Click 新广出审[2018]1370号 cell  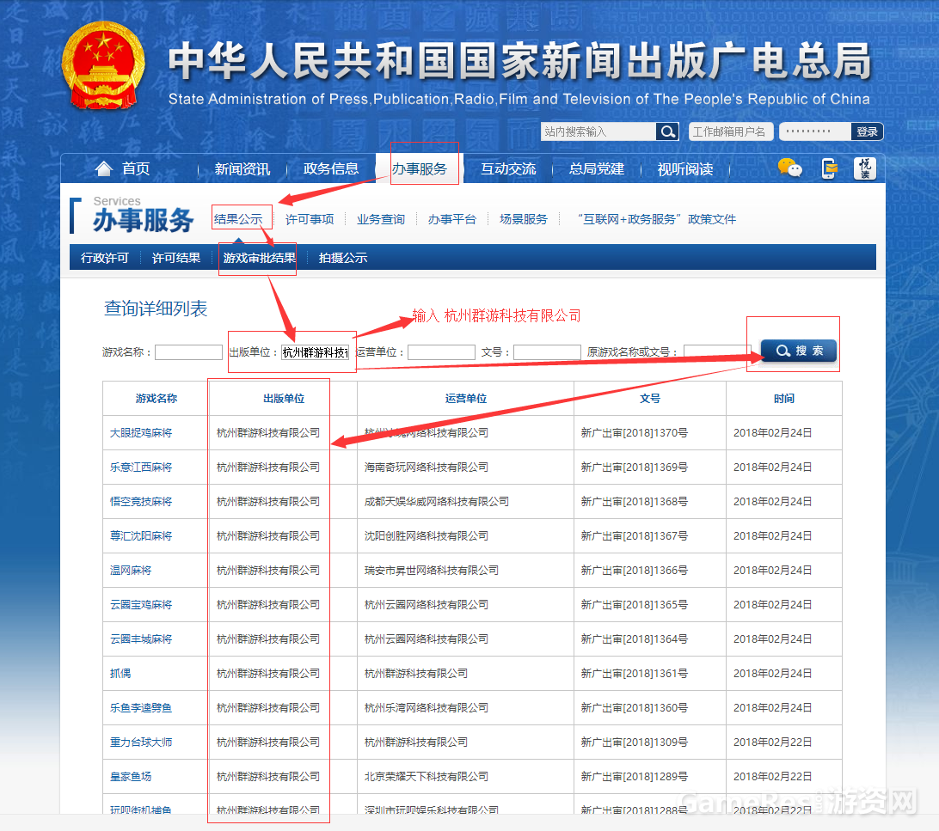[635, 432]
